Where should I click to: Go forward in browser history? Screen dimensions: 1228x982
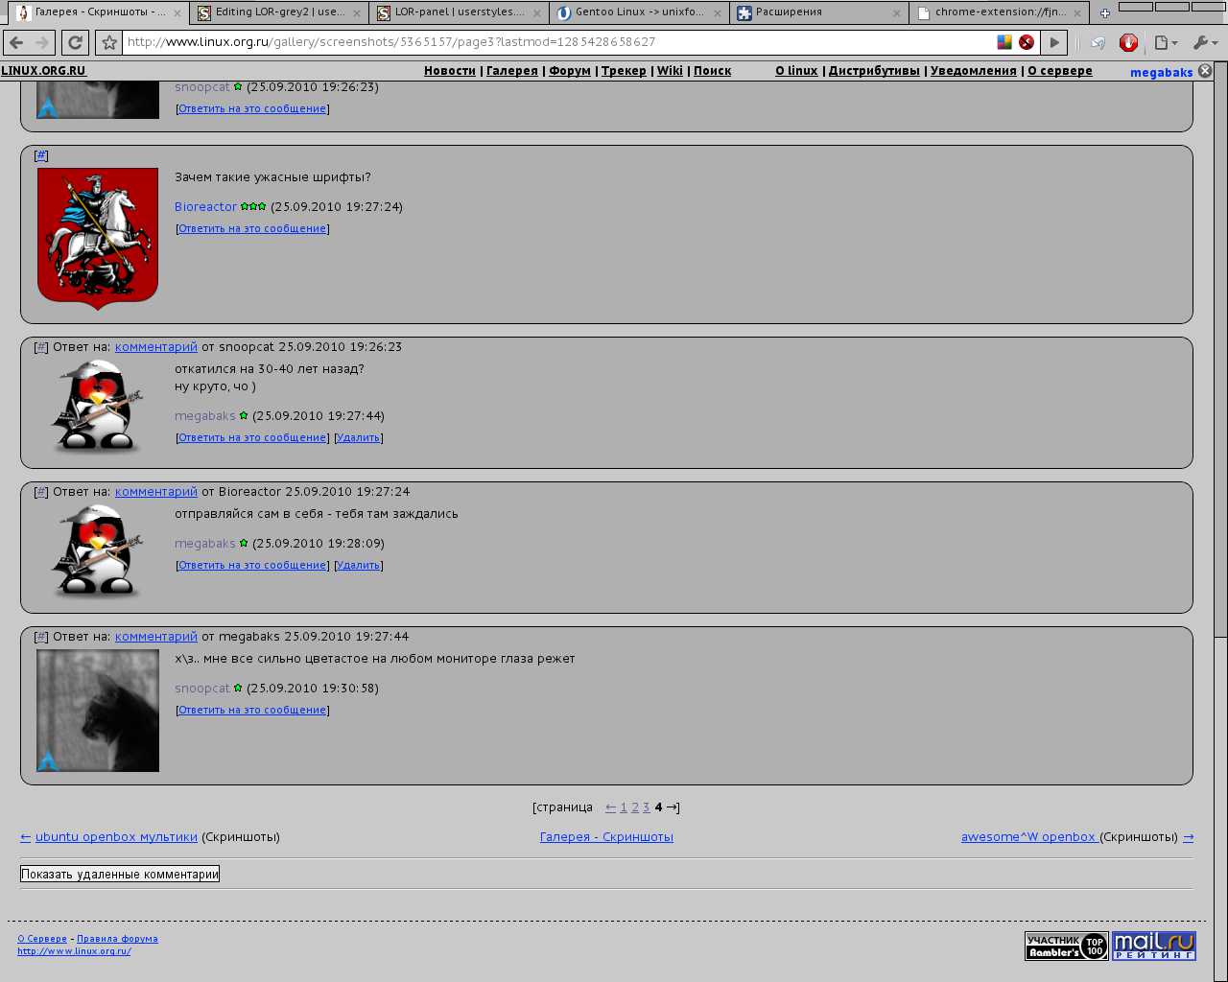[x=41, y=42]
